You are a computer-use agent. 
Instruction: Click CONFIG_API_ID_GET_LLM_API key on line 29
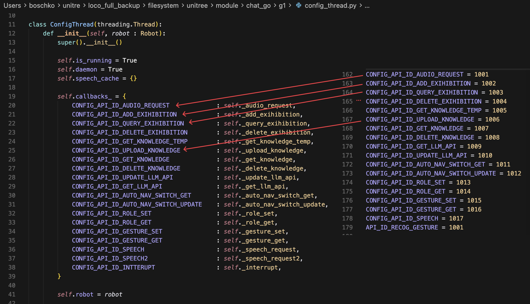point(117,186)
